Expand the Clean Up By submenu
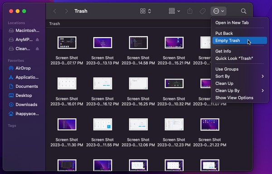This screenshot has width=272, height=174. (x=239, y=91)
